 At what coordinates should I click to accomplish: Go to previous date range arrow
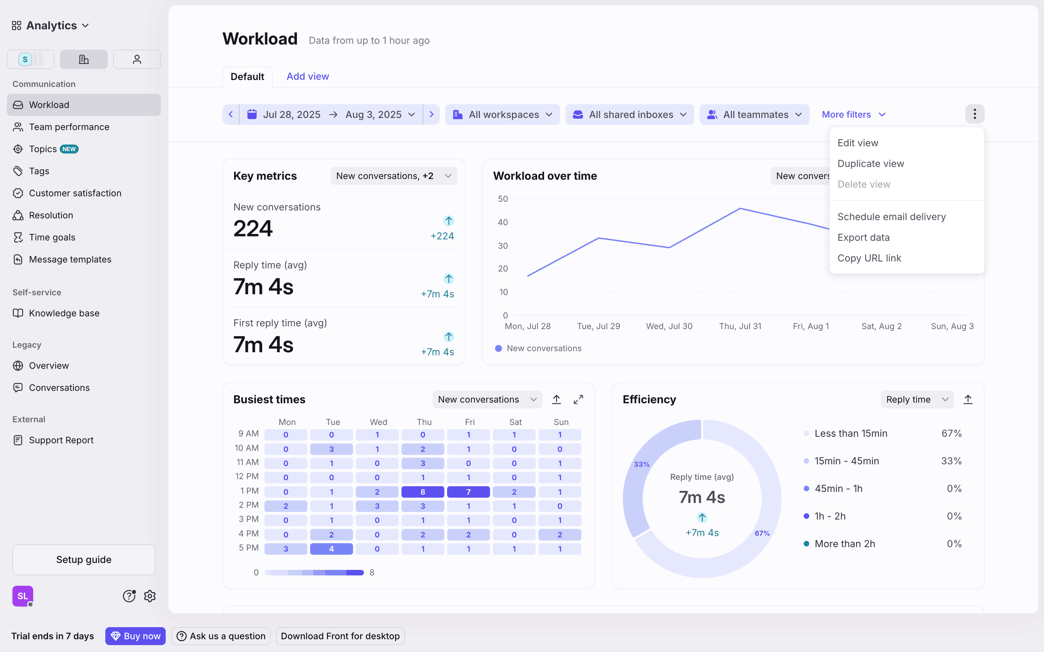231,114
